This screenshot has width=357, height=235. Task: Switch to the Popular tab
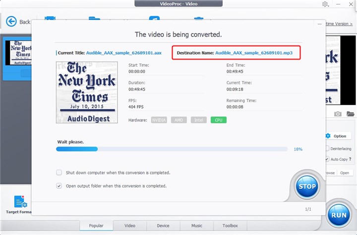[x=96, y=226]
